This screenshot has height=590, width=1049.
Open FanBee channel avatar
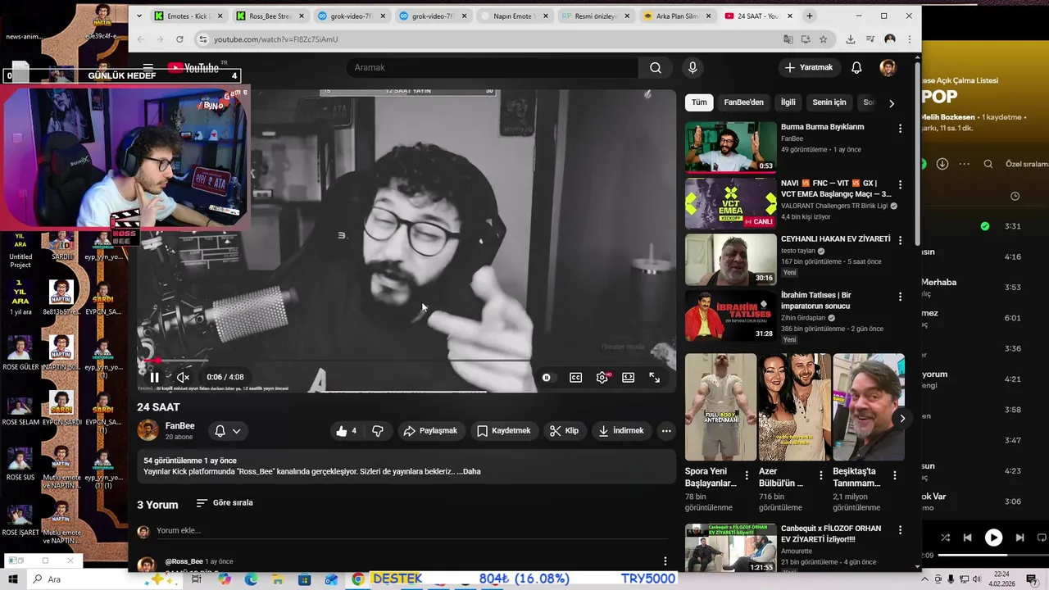pyautogui.click(x=148, y=430)
